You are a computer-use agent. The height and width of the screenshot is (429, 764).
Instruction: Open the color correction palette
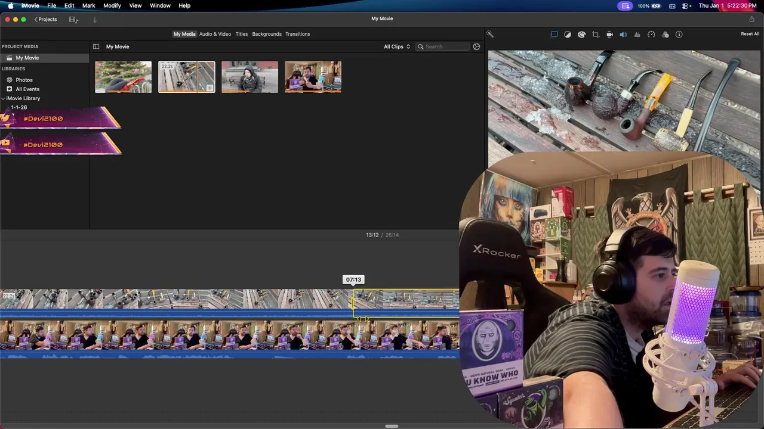pyautogui.click(x=581, y=34)
